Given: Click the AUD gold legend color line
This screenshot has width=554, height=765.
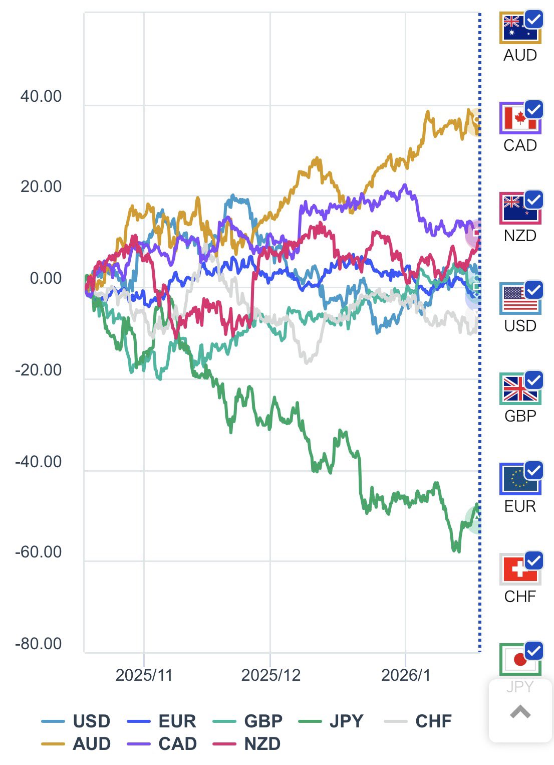Looking at the screenshot, I should pos(53,744).
